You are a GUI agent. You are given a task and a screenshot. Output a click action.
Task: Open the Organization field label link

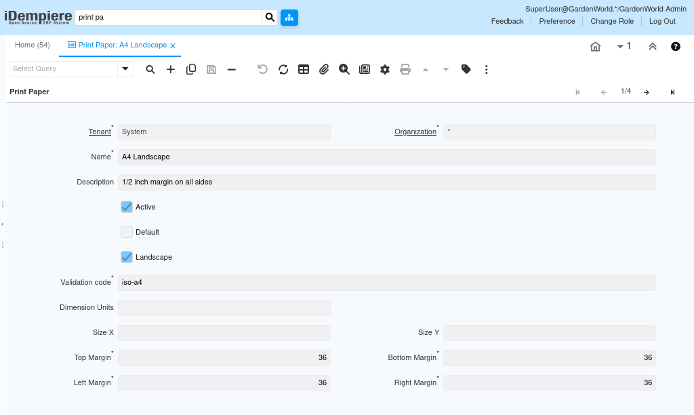tap(415, 132)
